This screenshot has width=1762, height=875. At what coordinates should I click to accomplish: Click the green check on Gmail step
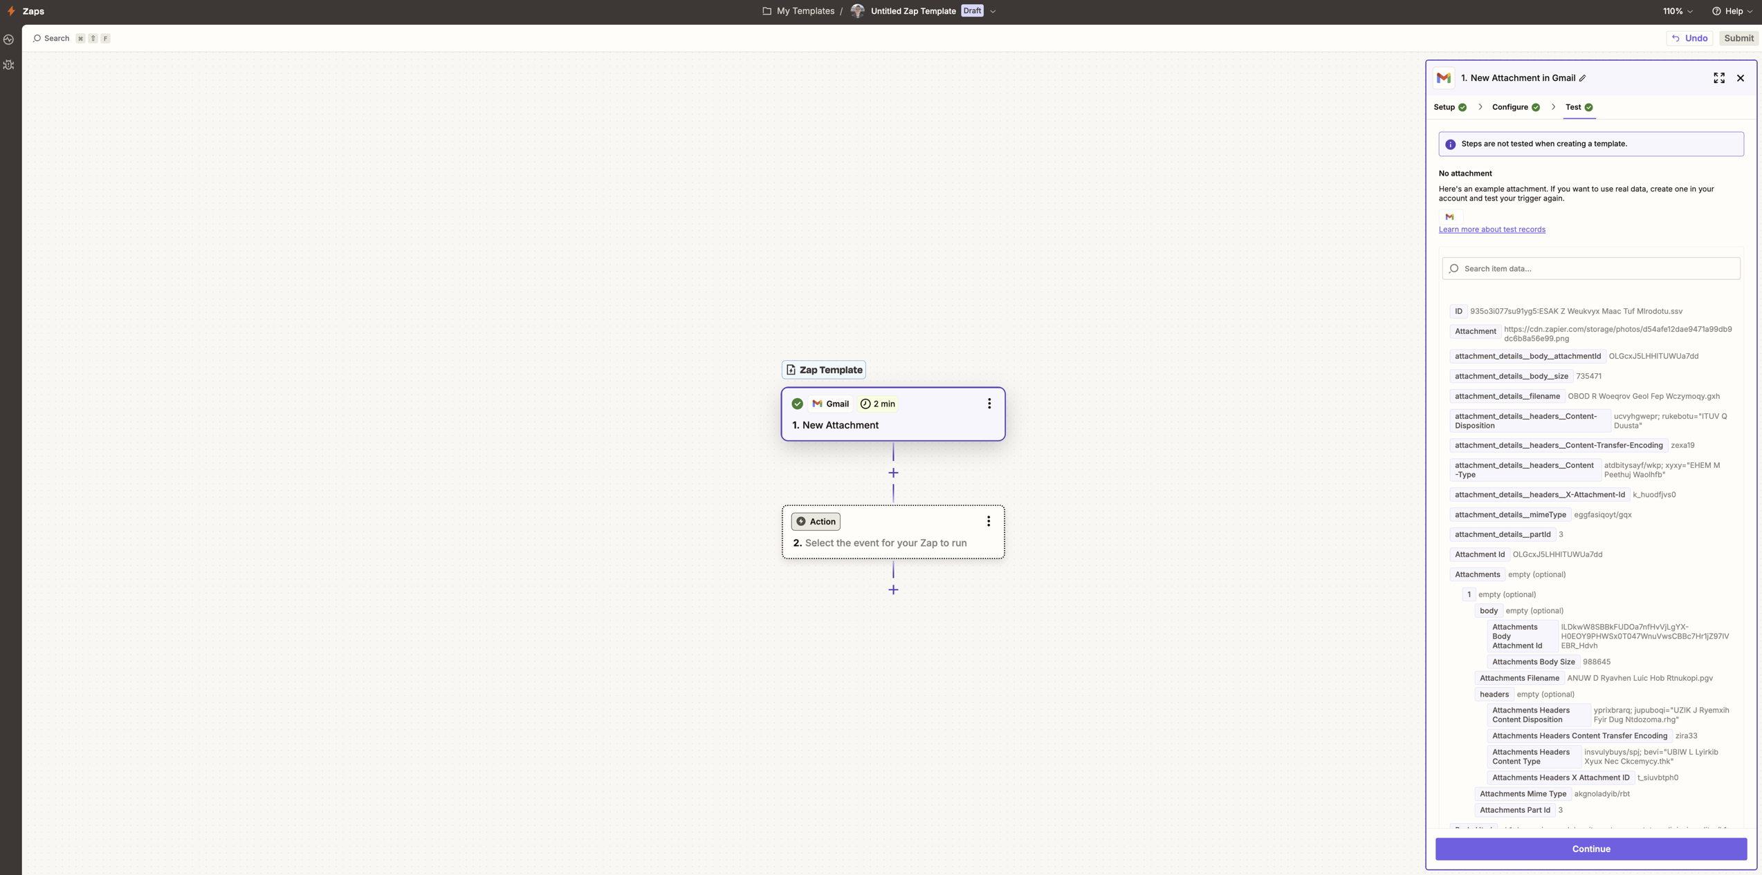[x=798, y=404]
